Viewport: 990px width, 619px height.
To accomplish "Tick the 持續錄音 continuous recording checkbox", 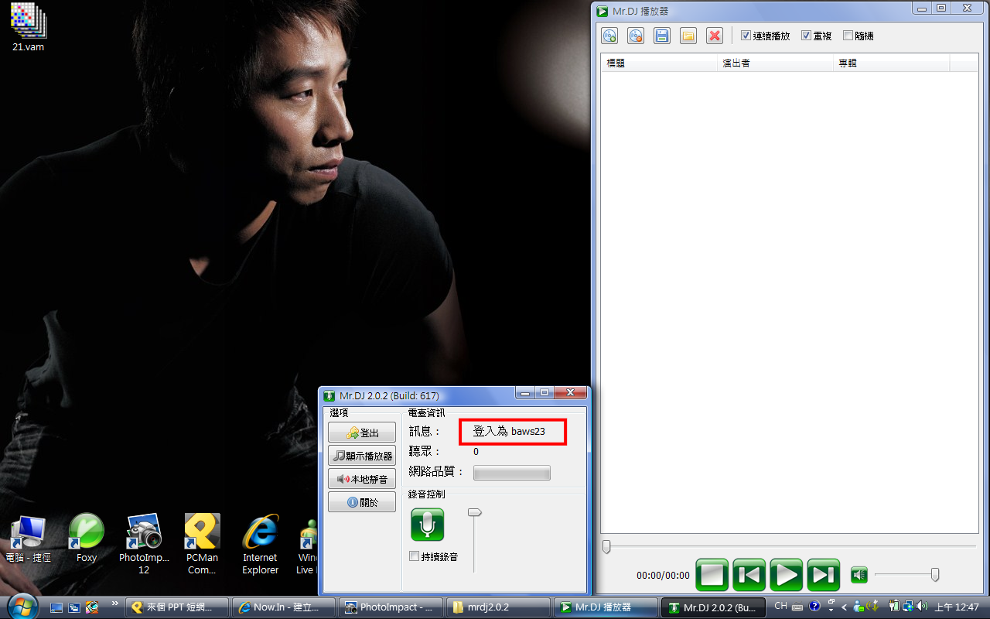I will tap(415, 556).
